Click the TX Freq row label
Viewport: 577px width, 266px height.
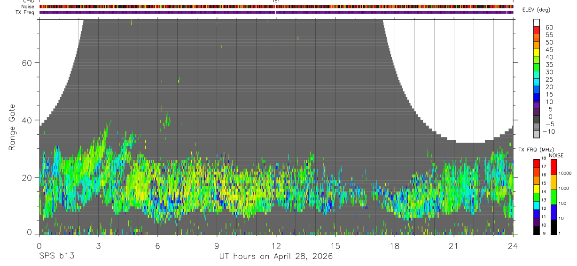point(24,12)
